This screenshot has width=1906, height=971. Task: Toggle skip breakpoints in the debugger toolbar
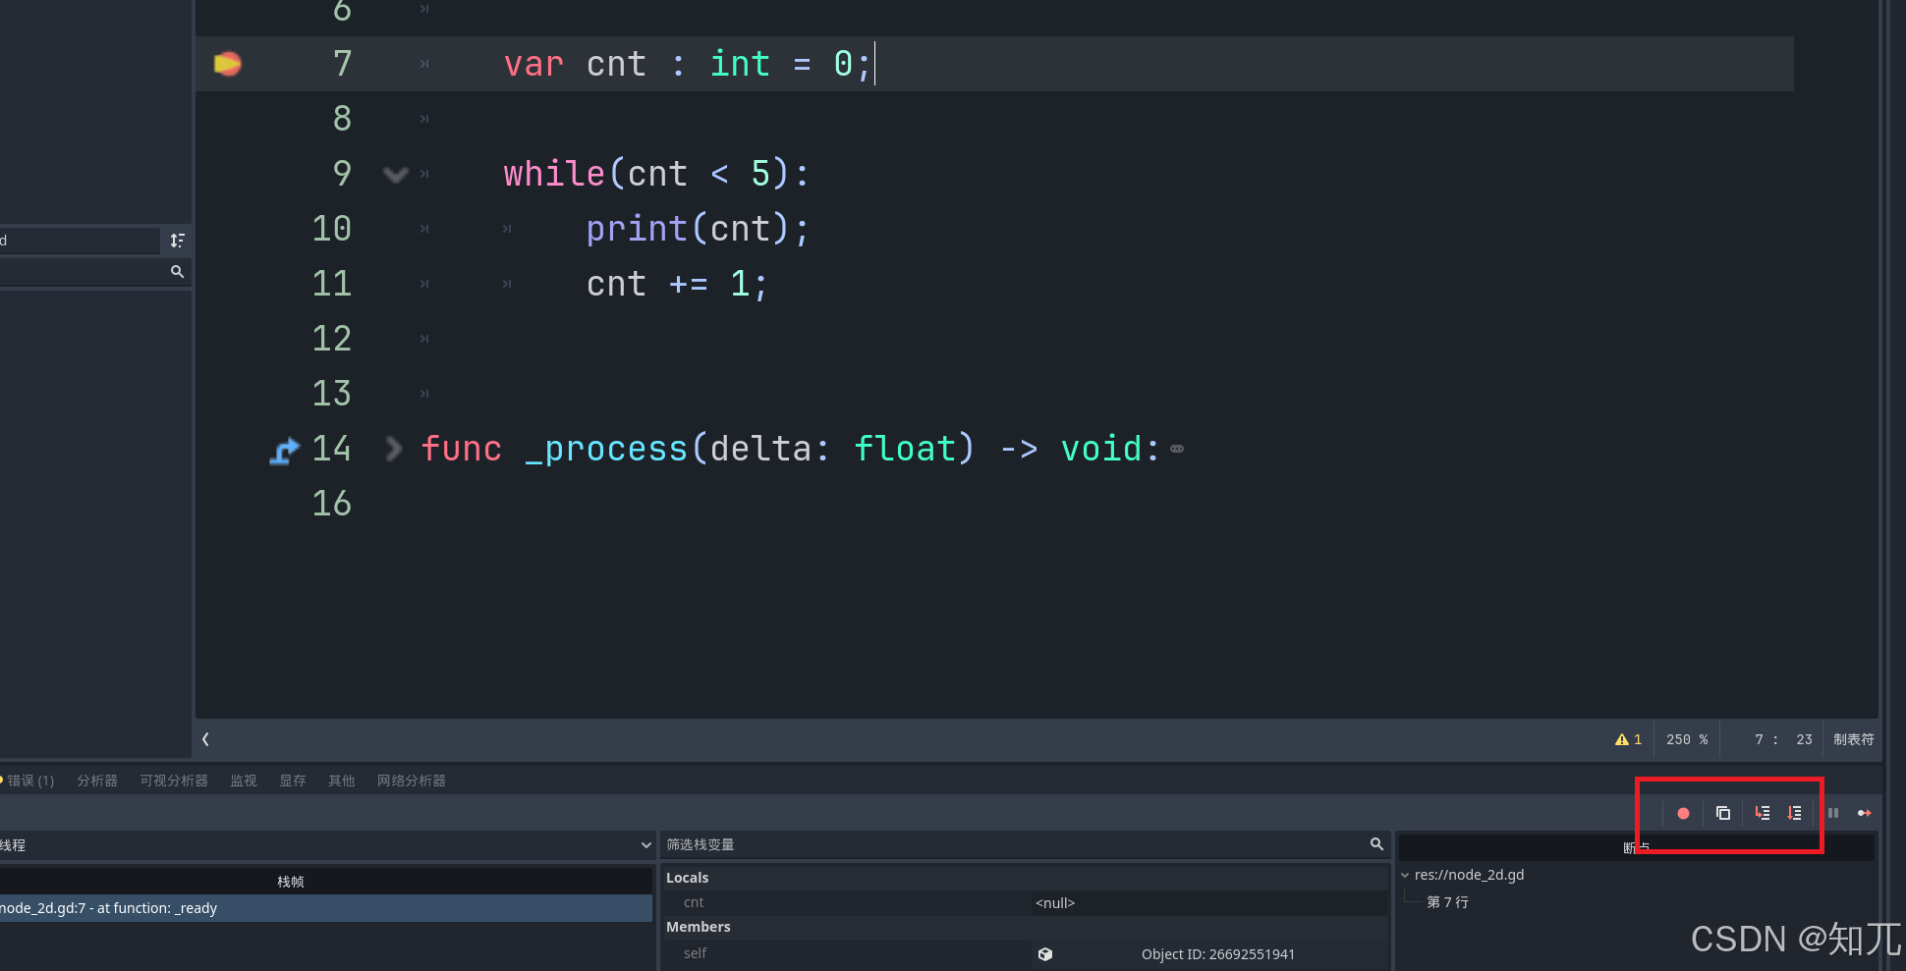[x=1683, y=813]
